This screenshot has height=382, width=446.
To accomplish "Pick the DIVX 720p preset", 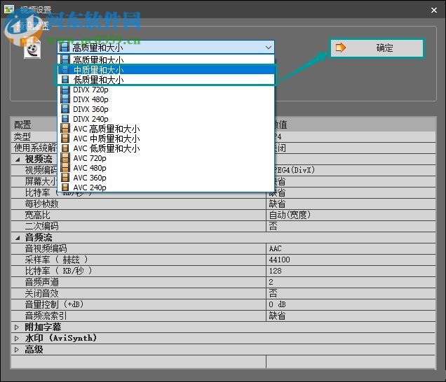I will (165, 90).
